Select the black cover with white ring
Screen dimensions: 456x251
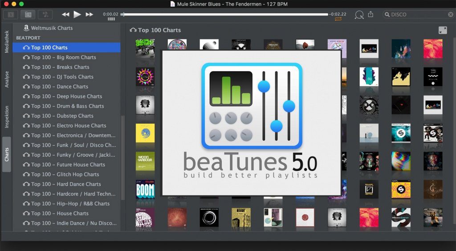tap(209, 217)
